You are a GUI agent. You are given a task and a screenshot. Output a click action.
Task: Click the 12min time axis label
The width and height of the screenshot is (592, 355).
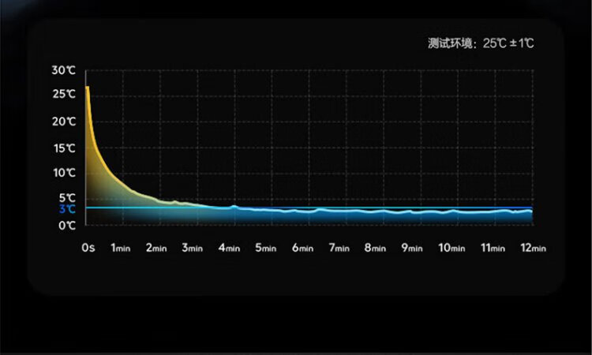(x=533, y=248)
